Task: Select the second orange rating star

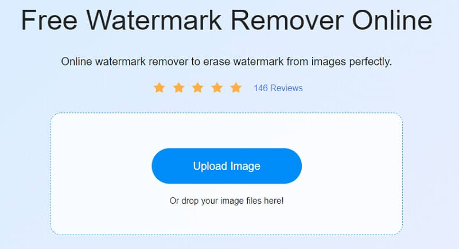Action: click(178, 87)
